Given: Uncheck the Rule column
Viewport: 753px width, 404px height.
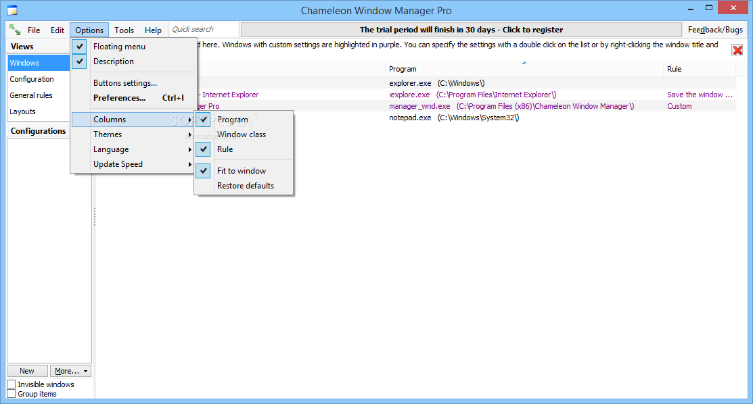Looking at the screenshot, I should point(244,149).
